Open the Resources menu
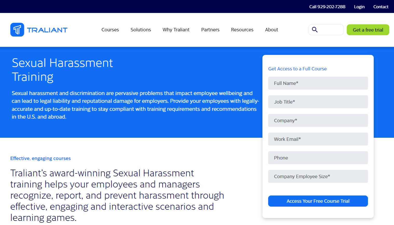Viewport: 394px width, 225px height. tap(242, 30)
